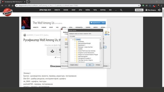
Task: Click the blue subscribe button
Action: click(97, 23)
